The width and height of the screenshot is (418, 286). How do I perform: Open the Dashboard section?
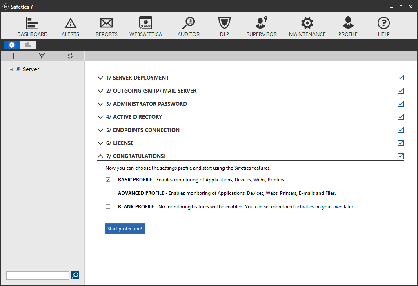click(32, 27)
